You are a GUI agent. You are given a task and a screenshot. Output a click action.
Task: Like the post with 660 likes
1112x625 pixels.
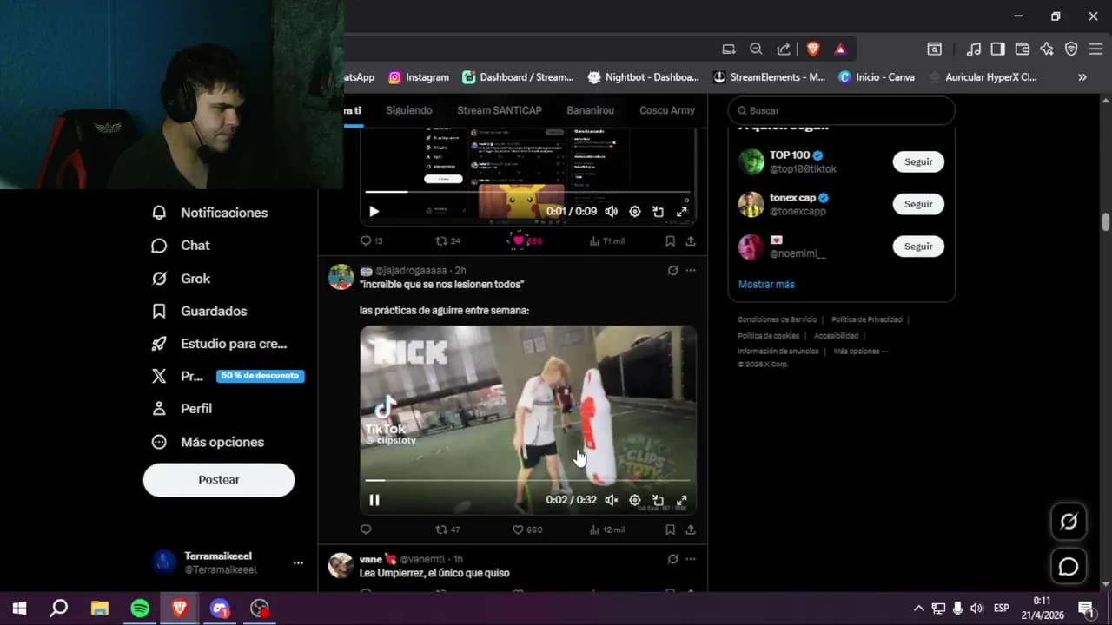[518, 530]
